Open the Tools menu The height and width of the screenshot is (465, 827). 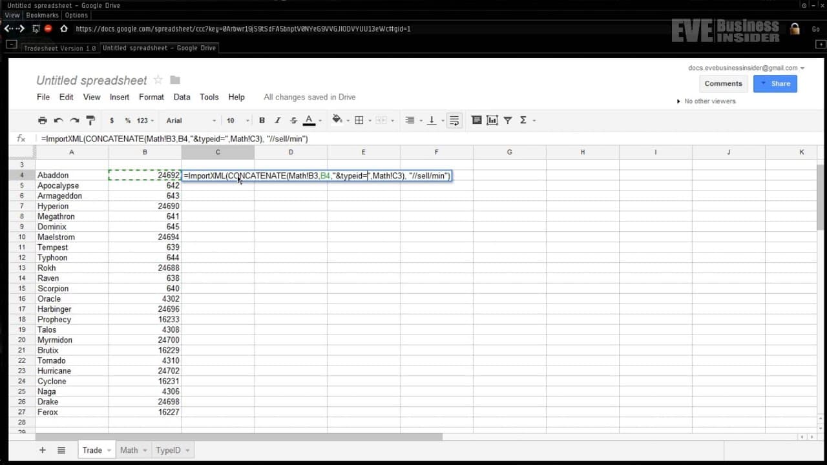209,97
